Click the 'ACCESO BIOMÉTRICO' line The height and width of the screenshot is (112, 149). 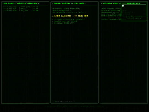62,11
